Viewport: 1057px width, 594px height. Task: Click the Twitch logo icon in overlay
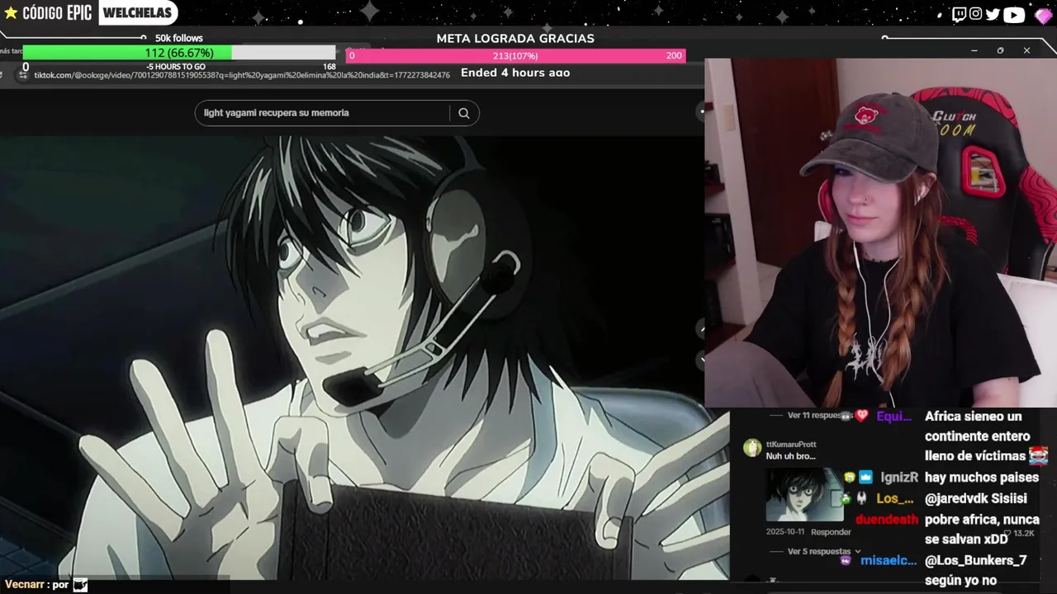959,14
